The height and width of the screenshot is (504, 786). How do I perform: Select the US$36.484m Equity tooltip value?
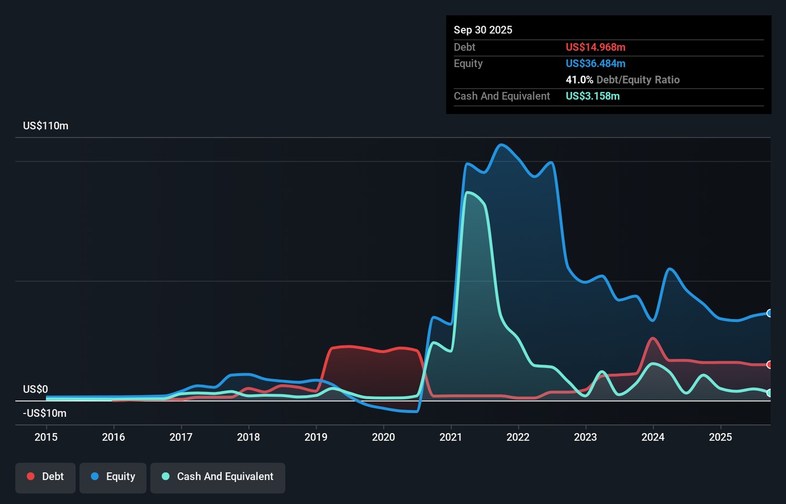click(x=596, y=64)
